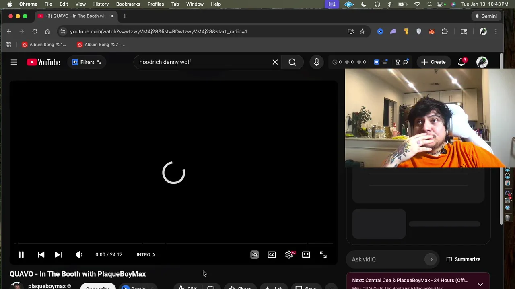
Task: Submit Ask vidIQ arrow button
Action: coord(431,259)
